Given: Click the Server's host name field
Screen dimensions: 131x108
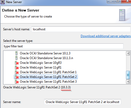Looking at the screenshot, I should click(x=81, y=29).
